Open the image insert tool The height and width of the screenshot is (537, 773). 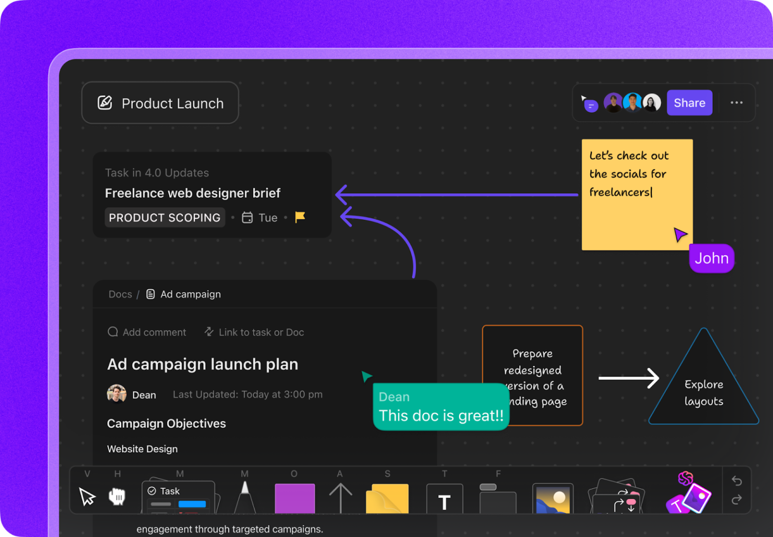[553, 499]
